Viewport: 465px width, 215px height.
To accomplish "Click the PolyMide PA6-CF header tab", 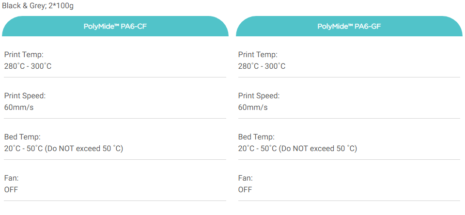I will pos(115,27).
